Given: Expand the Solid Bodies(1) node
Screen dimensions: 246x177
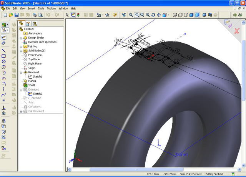Looking at the screenshot, I should (x=21, y=51).
